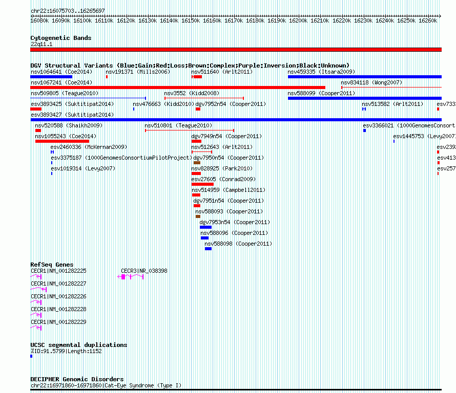
Task: Click dgv7951n54 (Cooper2011) variant label
Action: click(229, 201)
